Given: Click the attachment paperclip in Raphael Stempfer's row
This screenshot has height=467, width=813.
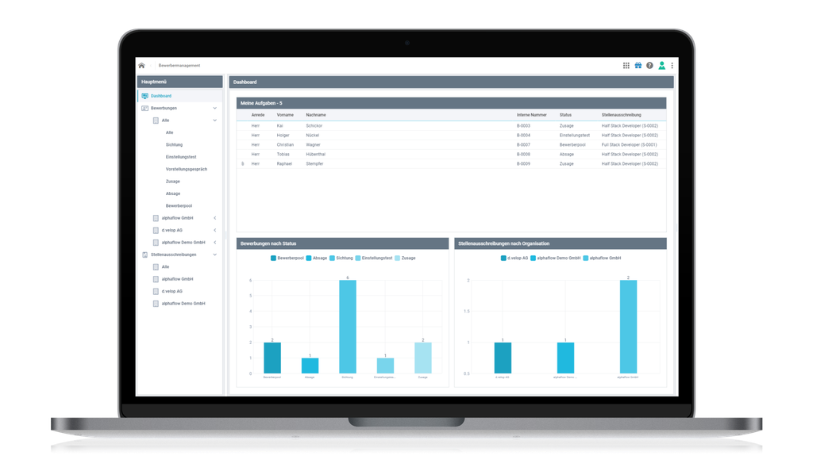Looking at the screenshot, I should click(243, 163).
